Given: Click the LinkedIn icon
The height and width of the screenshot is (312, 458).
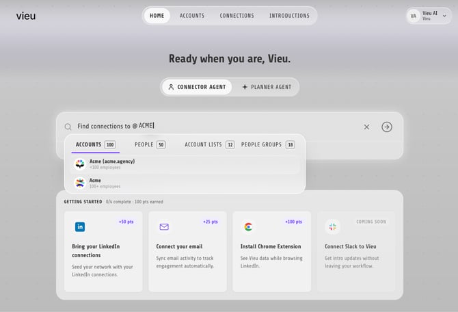Looking at the screenshot, I should [80, 226].
